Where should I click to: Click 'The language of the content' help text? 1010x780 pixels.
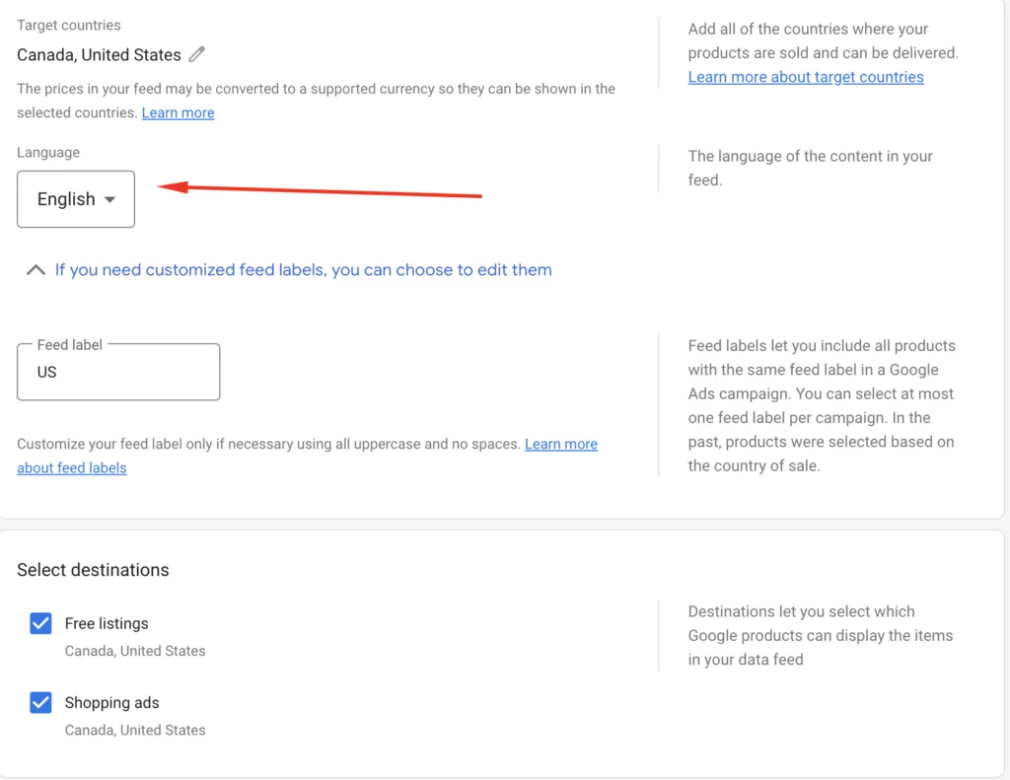coord(811,168)
